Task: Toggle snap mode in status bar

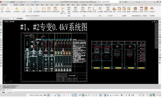Action: [x=51, y=95]
